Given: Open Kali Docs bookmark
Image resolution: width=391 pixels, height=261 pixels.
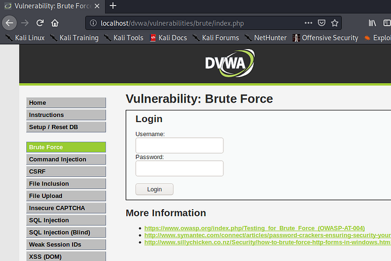Looking at the screenshot, I should tap(168, 38).
